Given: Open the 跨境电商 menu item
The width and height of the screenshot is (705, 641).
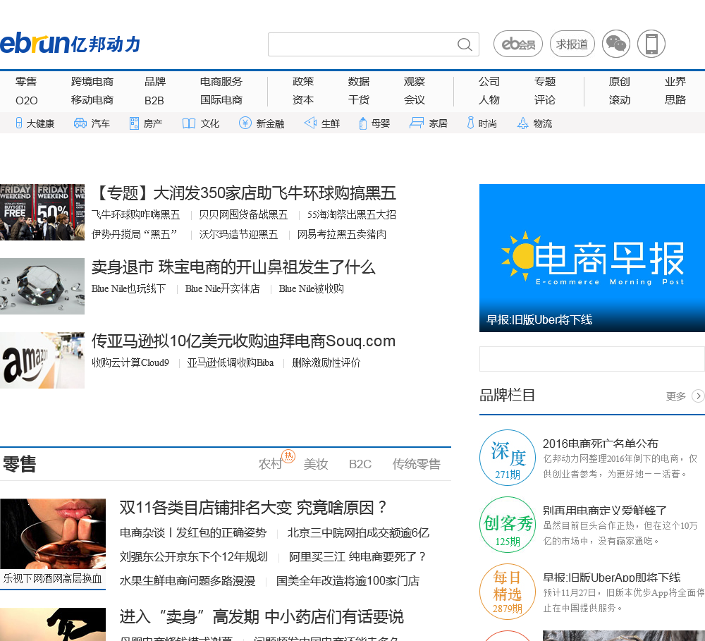Looking at the screenshot, I should click(x=92, y=81).
